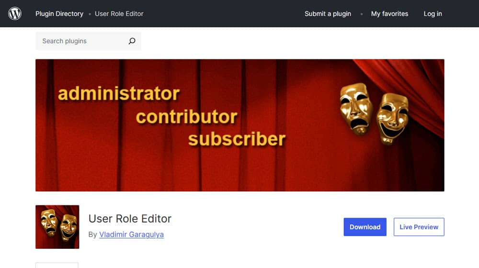This screenshot has width=479, height=268.
Task: Click the plugin icon with golden masks
Action: click(x=57, y=227)
